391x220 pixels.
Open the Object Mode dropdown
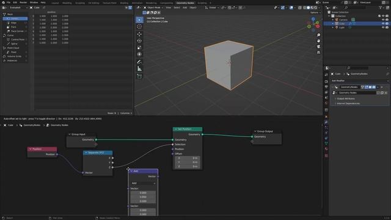point(153,8)
